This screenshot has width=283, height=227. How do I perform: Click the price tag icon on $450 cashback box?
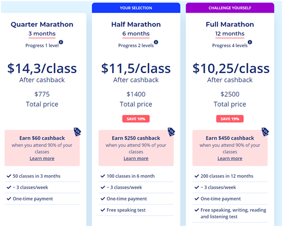coord(265,132)
